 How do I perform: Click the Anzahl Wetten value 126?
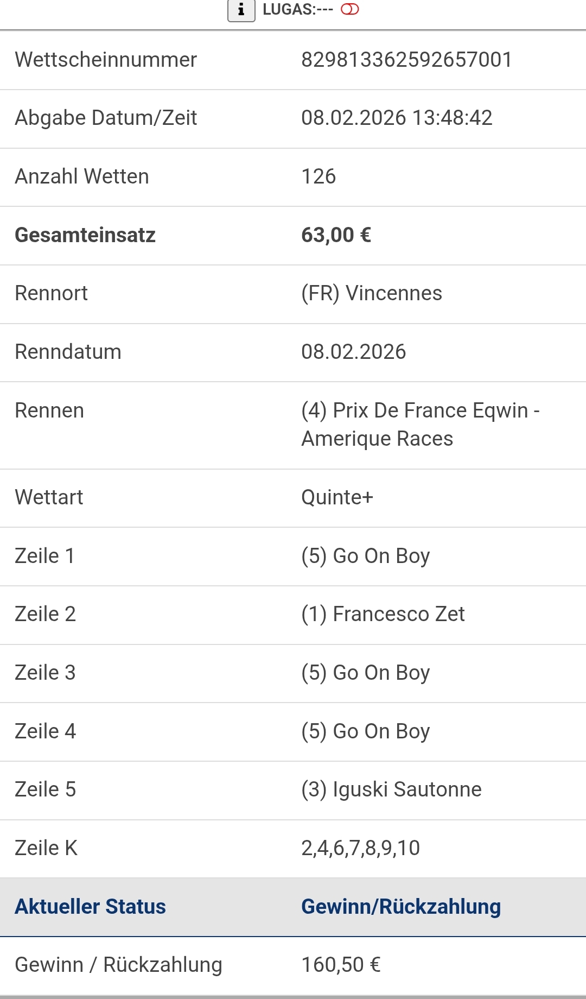point(319,176)
